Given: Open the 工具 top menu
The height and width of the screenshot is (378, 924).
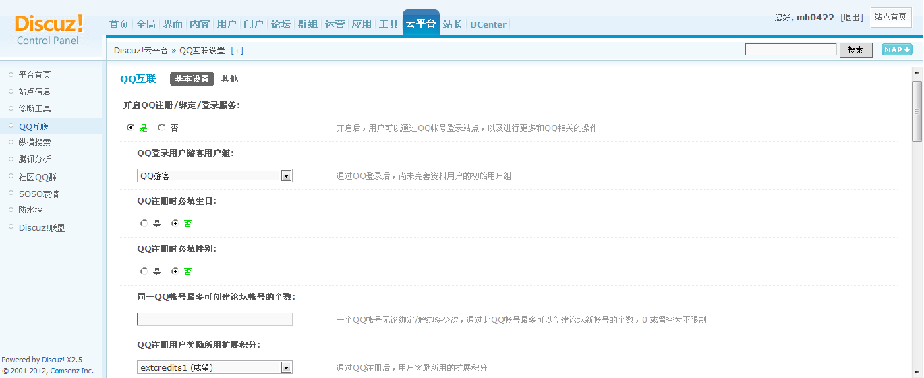Looking at the screenshot, I should [388, 24].
